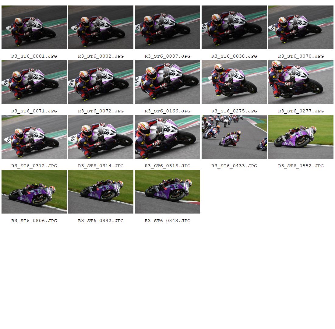Viewport: 335px width, 329px height.
Task: Click the R3_ST6_0038.JPG photo
Action: click(x=234, y=27)
